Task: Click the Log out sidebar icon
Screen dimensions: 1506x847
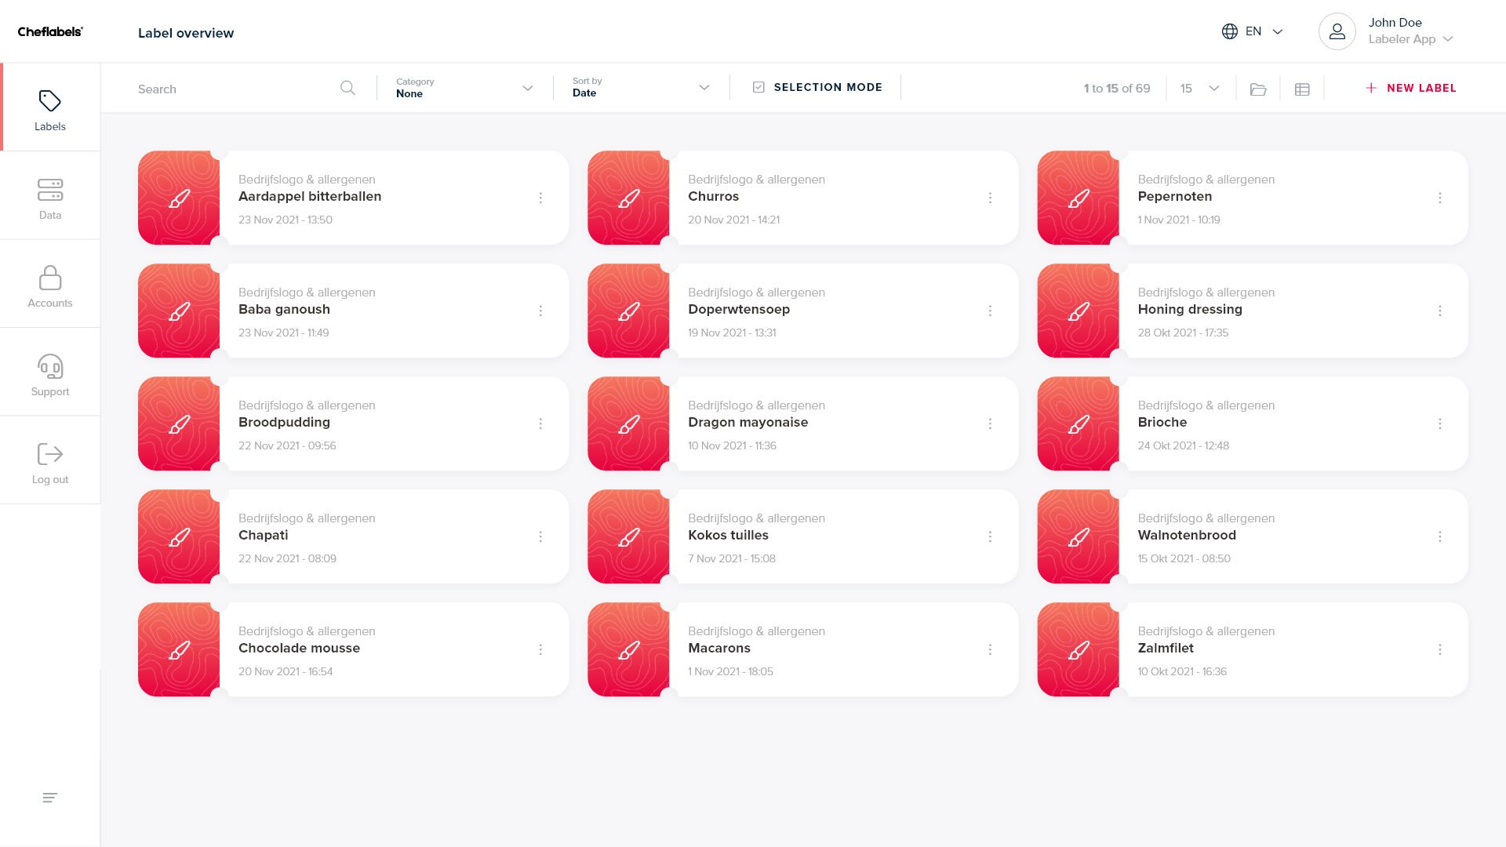Action: click(49, 454)
